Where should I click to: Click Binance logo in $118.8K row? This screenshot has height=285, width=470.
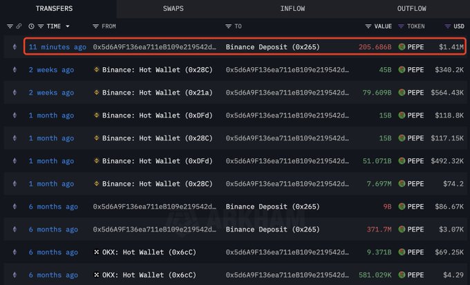coord(96,116)
